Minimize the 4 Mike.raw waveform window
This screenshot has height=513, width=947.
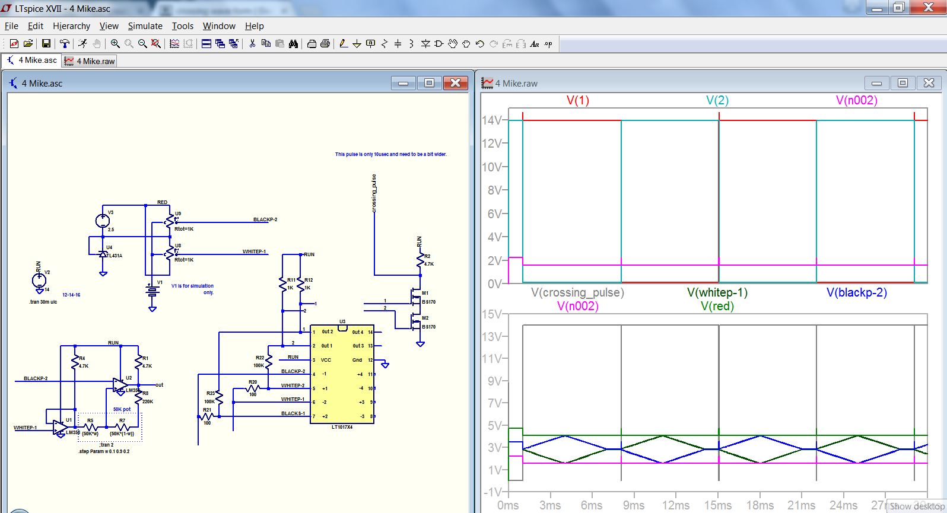click(x=876, y=83)
